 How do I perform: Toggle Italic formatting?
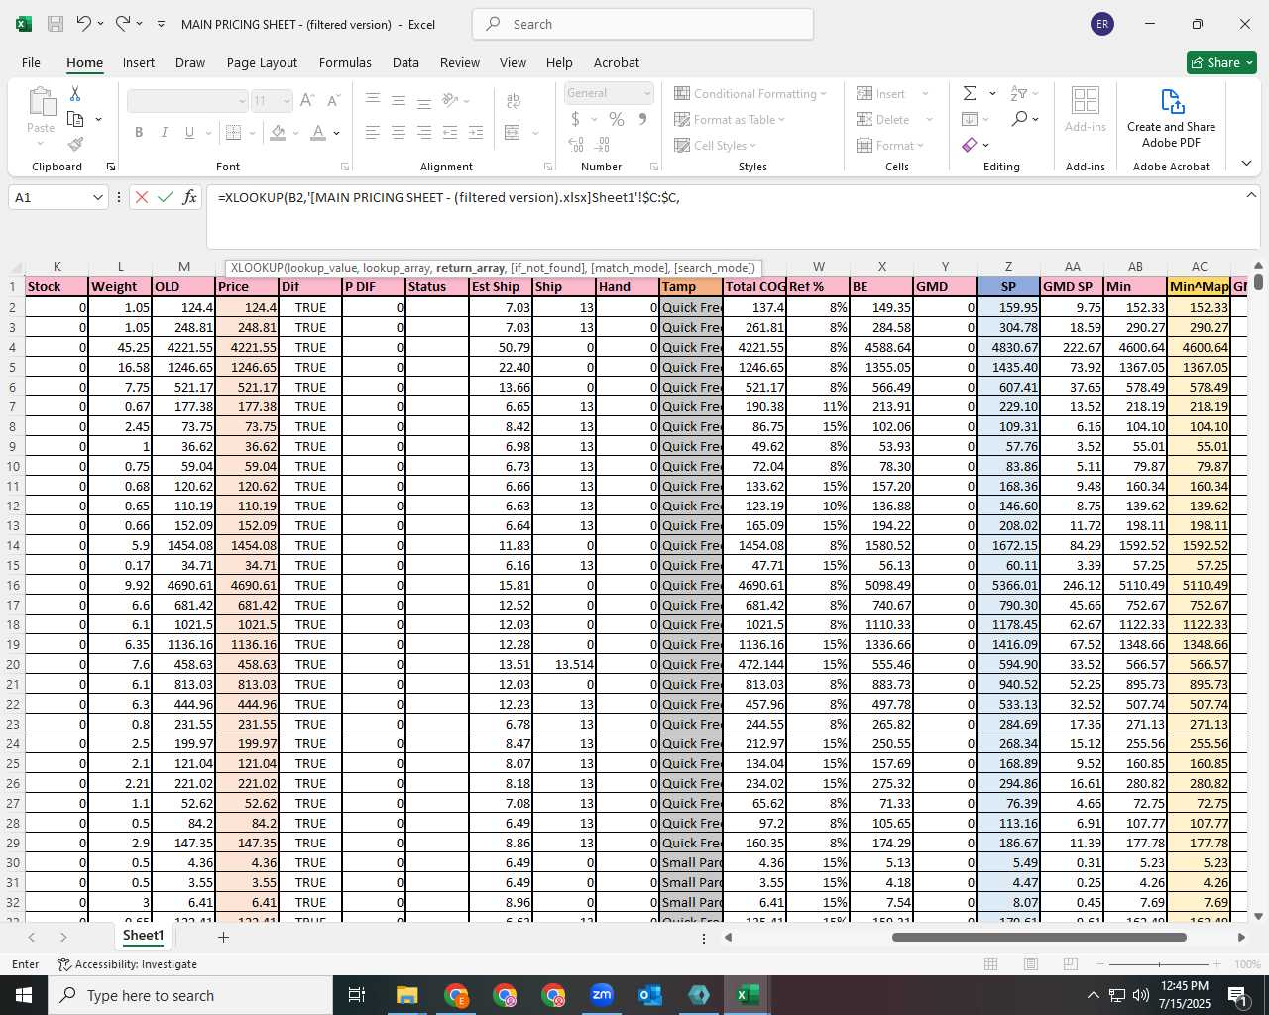[165, 132]
